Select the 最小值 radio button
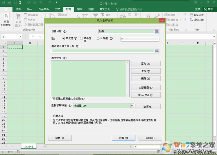The image size is (217, 155). [x=82, y=38]
